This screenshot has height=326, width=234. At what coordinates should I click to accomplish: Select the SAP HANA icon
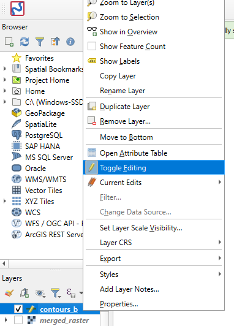tap(17, 146)
